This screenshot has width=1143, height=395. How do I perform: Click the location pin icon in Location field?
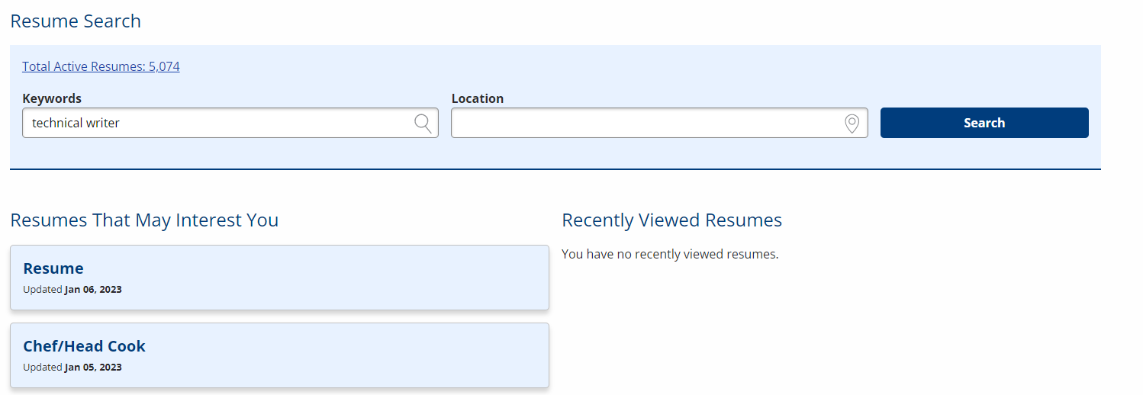[x=852, y=123]
